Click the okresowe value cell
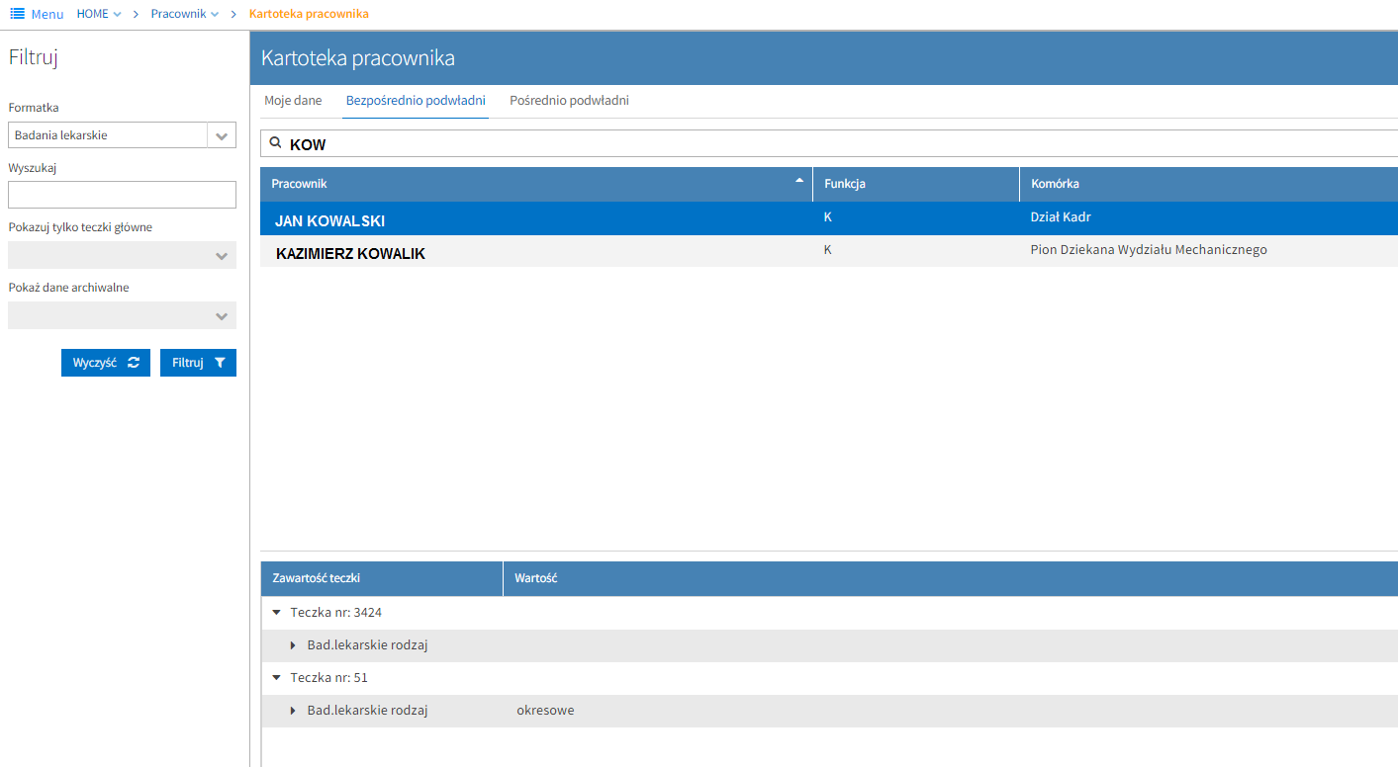 point(545,711)
